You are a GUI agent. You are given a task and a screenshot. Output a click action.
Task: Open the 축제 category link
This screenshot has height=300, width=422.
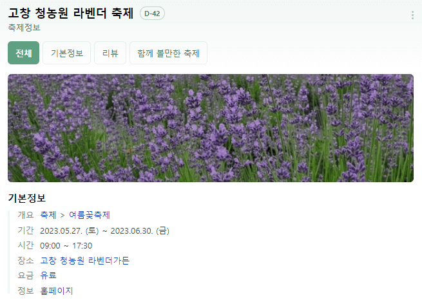pos(48,215)
